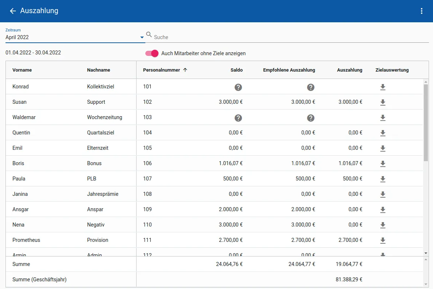The height and width of the screenshot is (289, 433).
Task: Sort table by Nachname column header
Action: [98, 70]
